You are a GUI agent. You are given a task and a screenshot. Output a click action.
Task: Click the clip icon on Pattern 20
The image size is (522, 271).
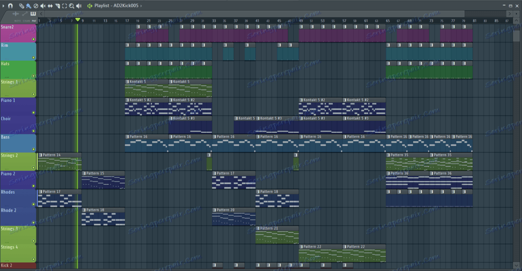tap(215, 210)
